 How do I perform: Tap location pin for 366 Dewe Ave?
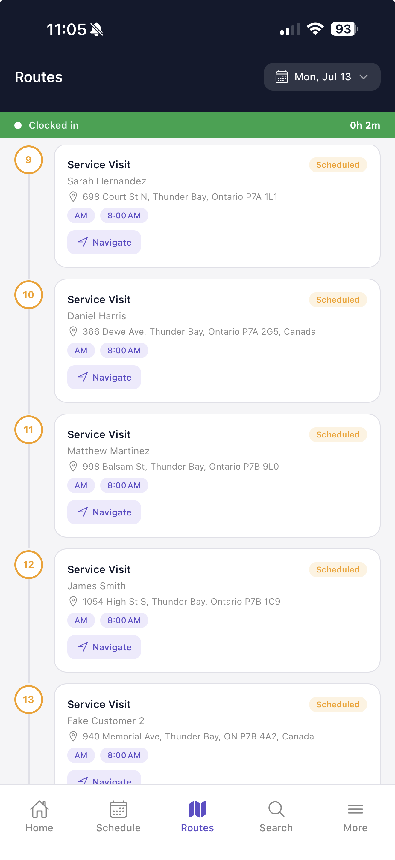pyautogui.click(x=73, y=332)
